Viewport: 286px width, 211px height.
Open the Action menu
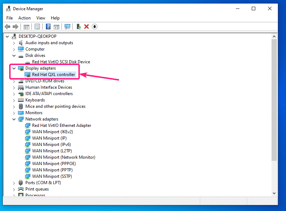[x=24, y=18]
